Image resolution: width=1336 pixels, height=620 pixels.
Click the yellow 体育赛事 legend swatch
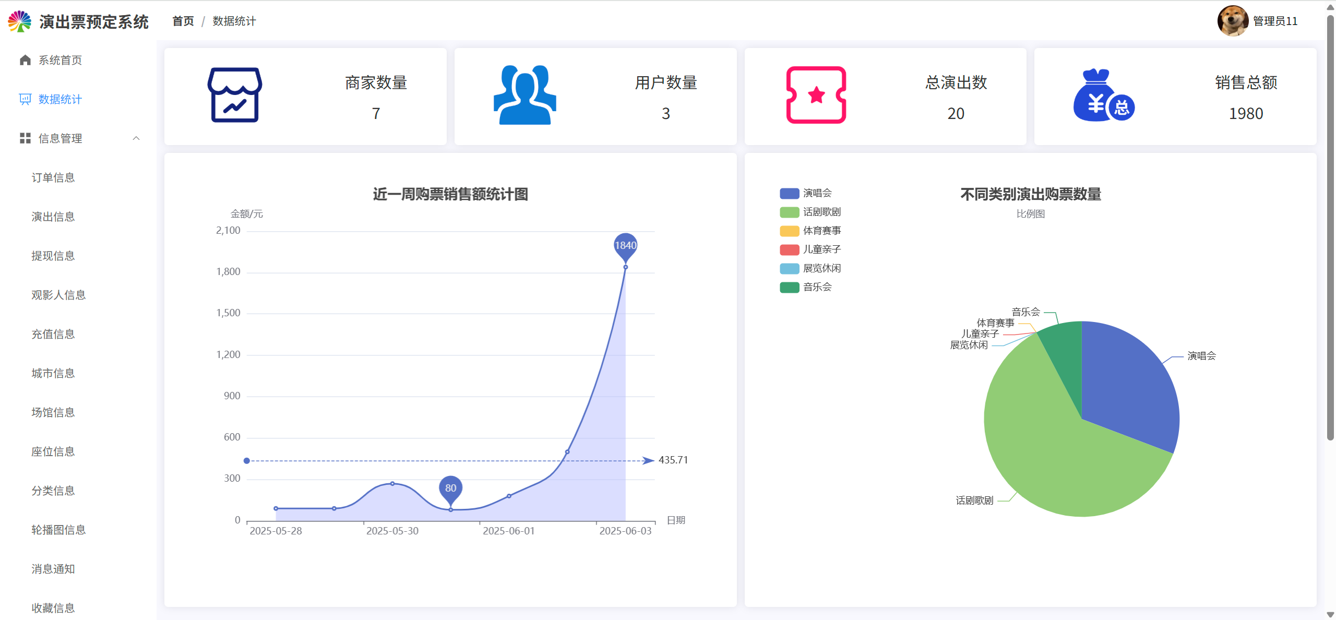[x=789, y=231]
